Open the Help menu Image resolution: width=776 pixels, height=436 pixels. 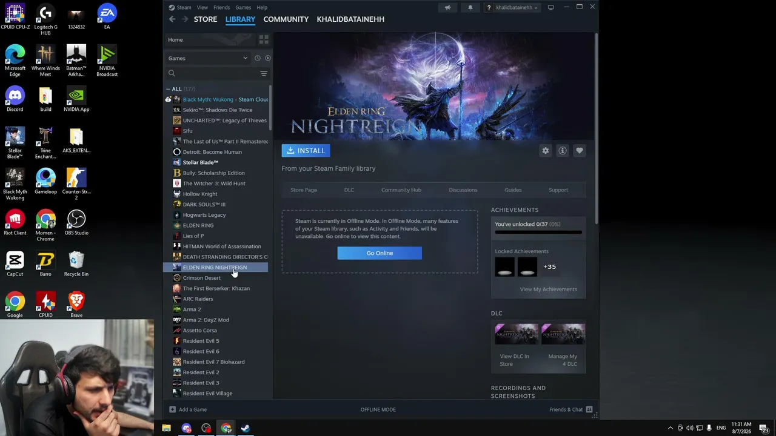[262, 7]
